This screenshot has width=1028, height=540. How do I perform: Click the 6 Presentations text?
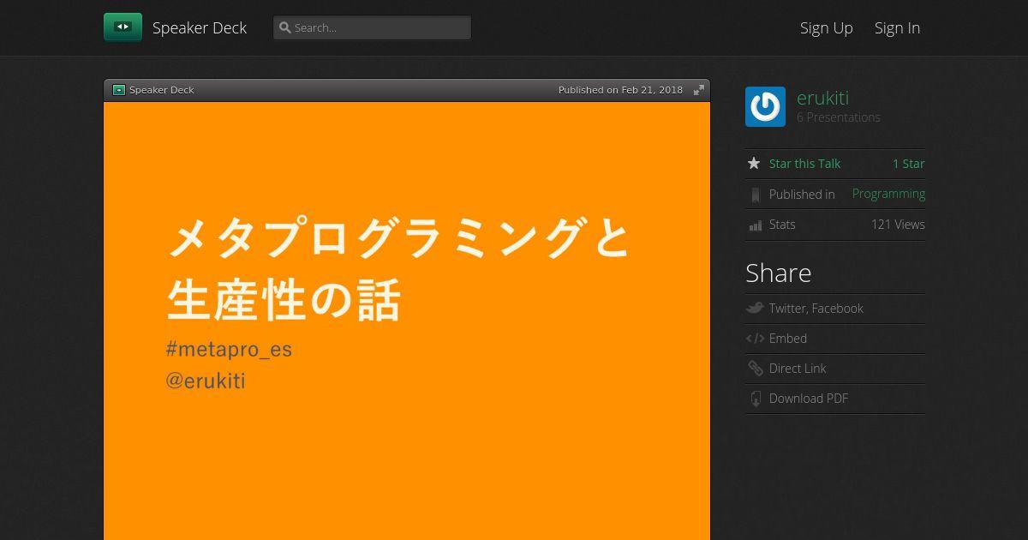838,117
